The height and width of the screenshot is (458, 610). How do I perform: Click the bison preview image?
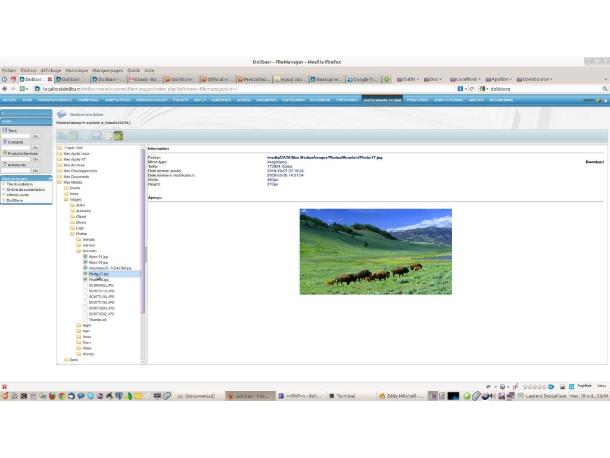376,252
